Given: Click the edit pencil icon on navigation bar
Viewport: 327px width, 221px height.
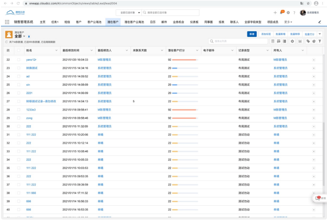Looking at the screenshot, I should (x=319, y=22).
